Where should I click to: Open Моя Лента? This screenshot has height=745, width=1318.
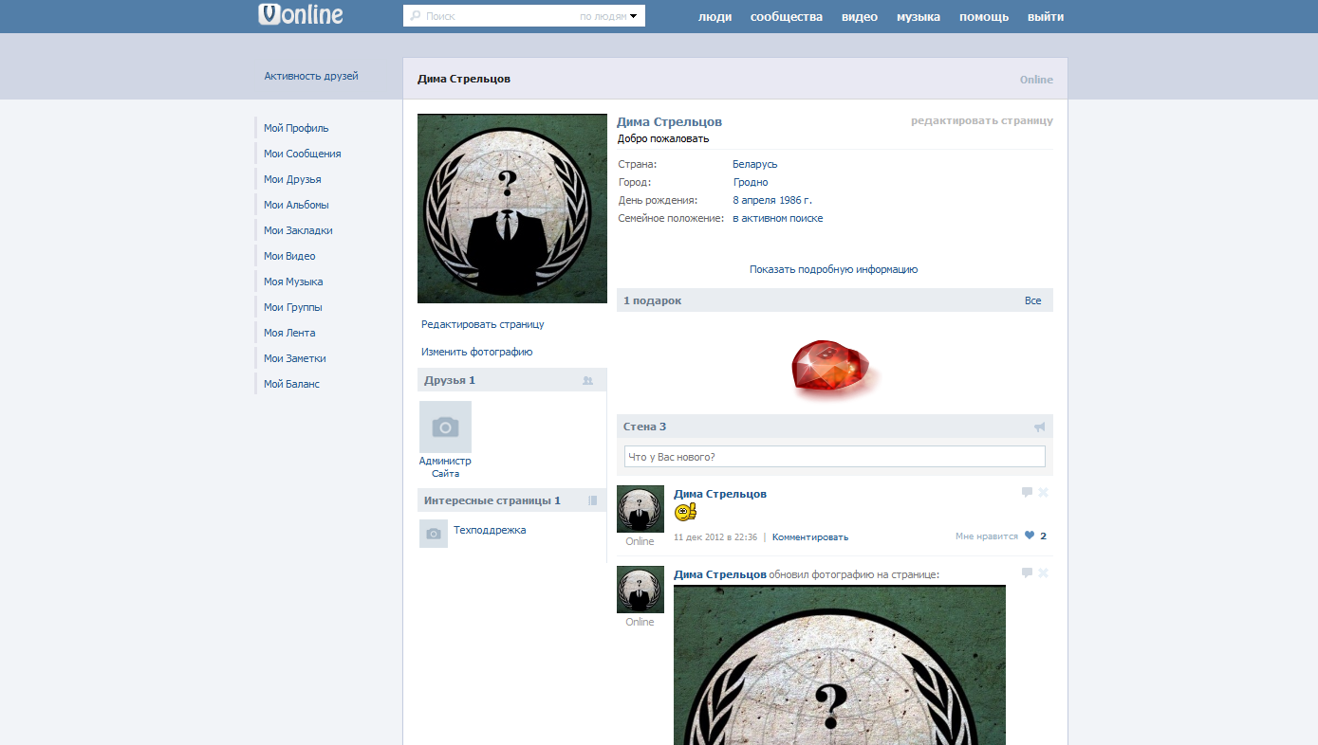pyautogui.click(x=289, y=333)
